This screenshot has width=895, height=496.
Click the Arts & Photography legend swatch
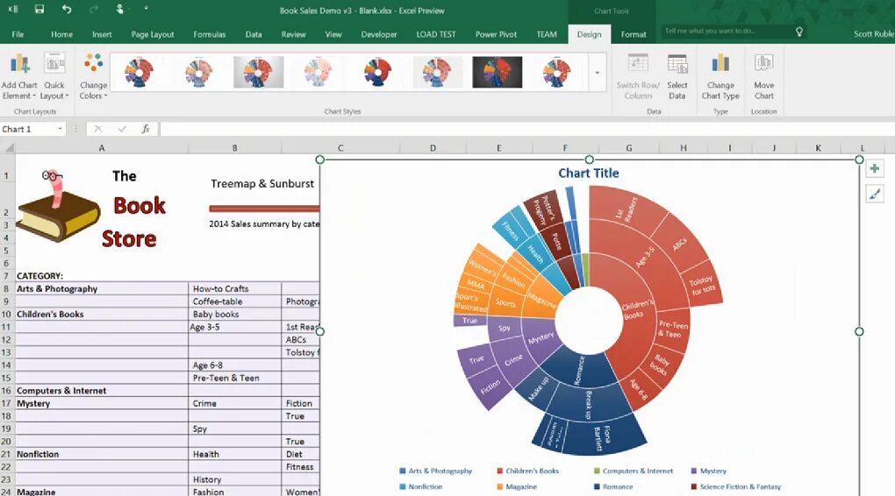[403, 471]
